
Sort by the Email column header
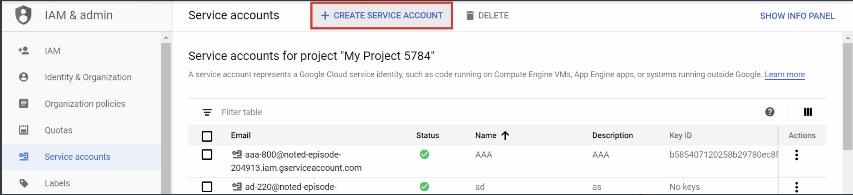(241, 135)
